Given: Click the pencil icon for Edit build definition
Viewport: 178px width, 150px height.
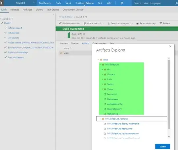Looking at the screenshot, I should (x=60, y=23).
